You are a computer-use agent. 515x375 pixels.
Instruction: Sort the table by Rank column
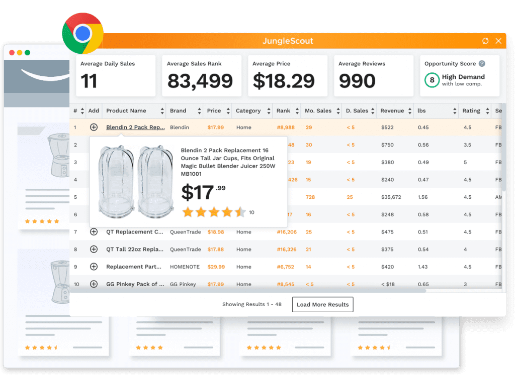(x=297, y=111)
